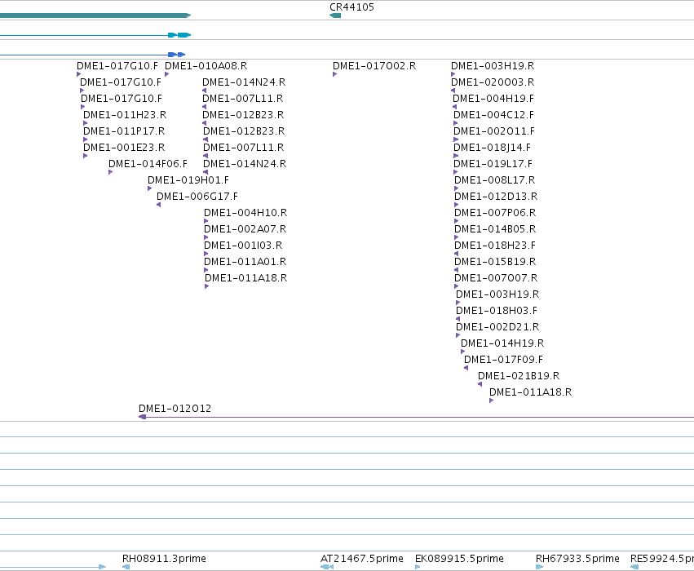Click the arrow glyph under DME1-010A08.R
Screen dimensions: 694x571
(x=166, y=74)
